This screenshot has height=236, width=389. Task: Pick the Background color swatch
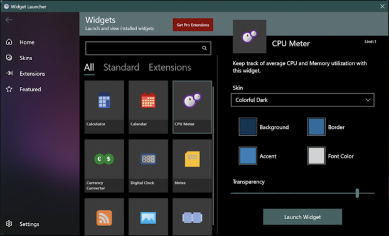[248, 127]
